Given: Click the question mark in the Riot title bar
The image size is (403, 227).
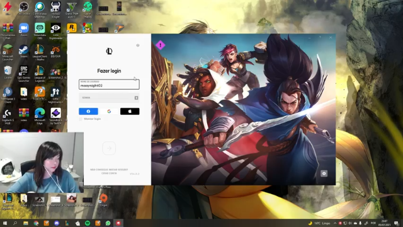Looking at the screenshot, I should pyautogui.click(x=320, y=38).
